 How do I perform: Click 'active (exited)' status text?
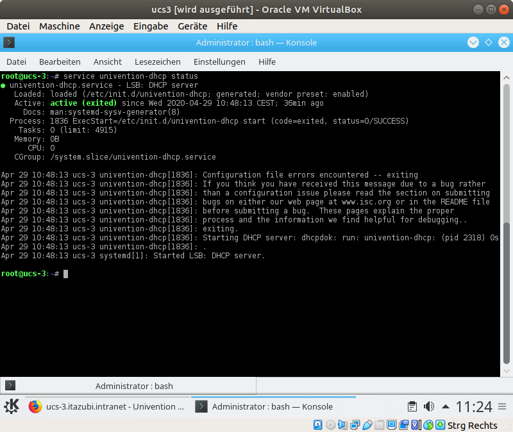[x=83, y=103]
